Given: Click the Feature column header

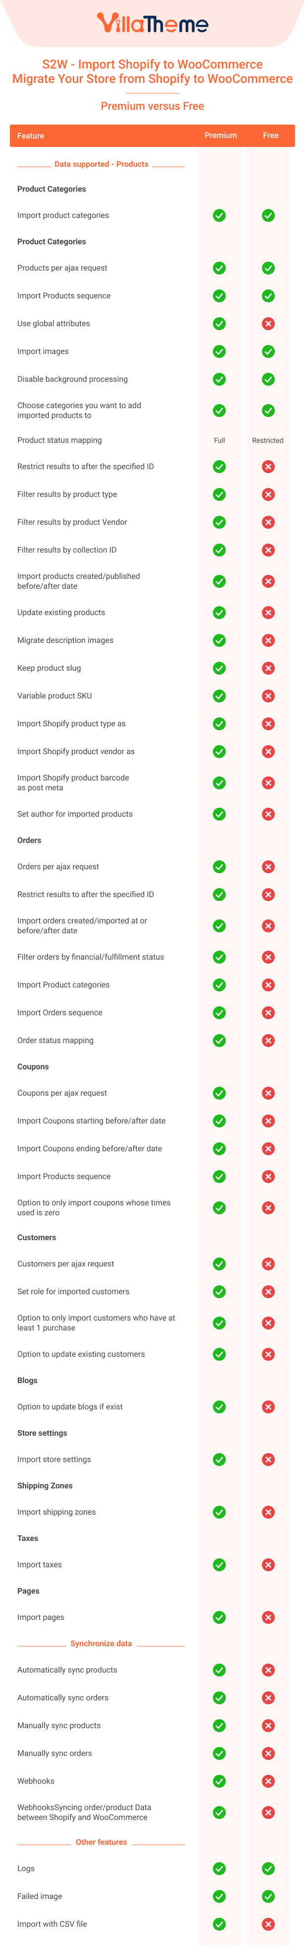Looking at the screenshot, I should coord(30,136).
